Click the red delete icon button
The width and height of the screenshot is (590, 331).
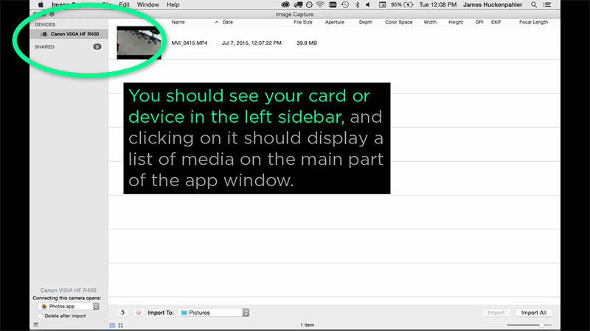139,312
